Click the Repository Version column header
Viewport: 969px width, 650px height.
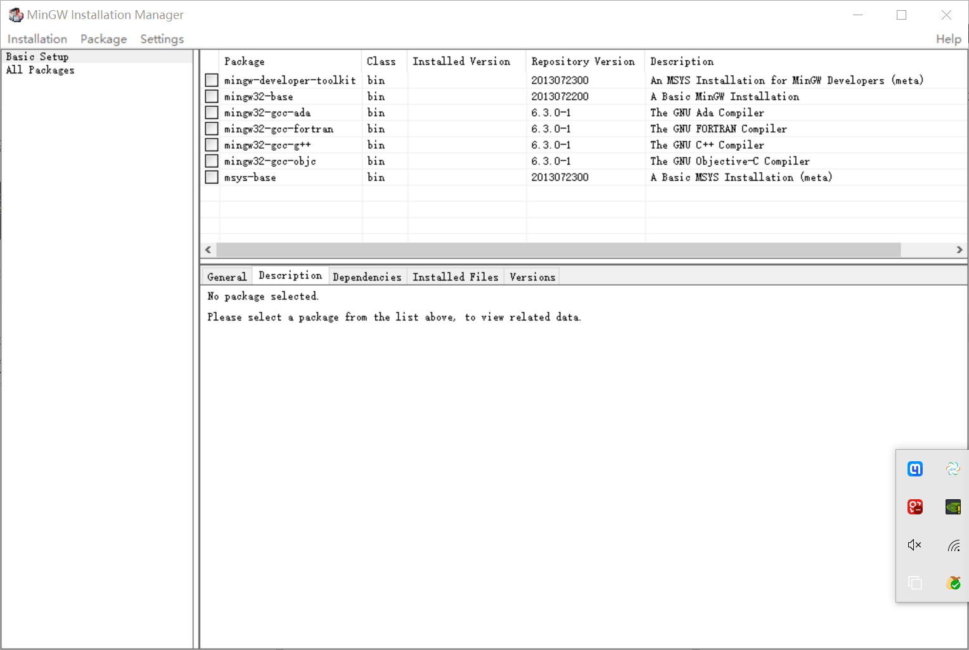click(x=585, y=61)
